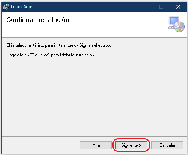Image resolution: width=188 pixels, height=155 pixels.
Task: Click the separator line above the buttons
Action: [94, 137]
